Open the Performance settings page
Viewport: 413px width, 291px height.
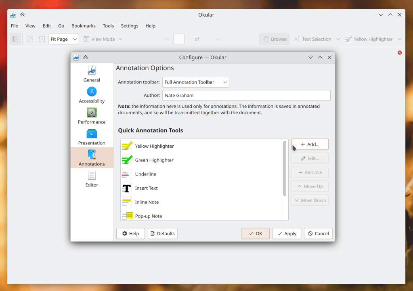[x=92, y=116]
